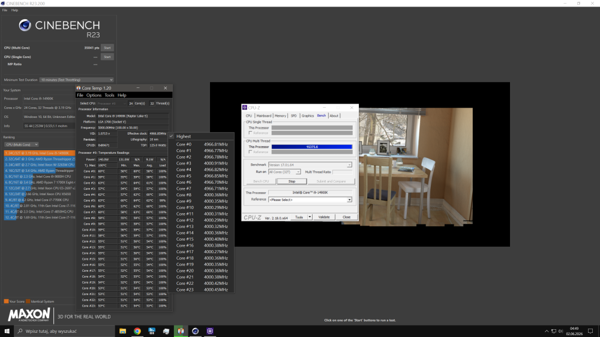Click the Multi Thread Ratio field
Screen dimensions: 600x337
pyautogui.click(x=343, y=172)
